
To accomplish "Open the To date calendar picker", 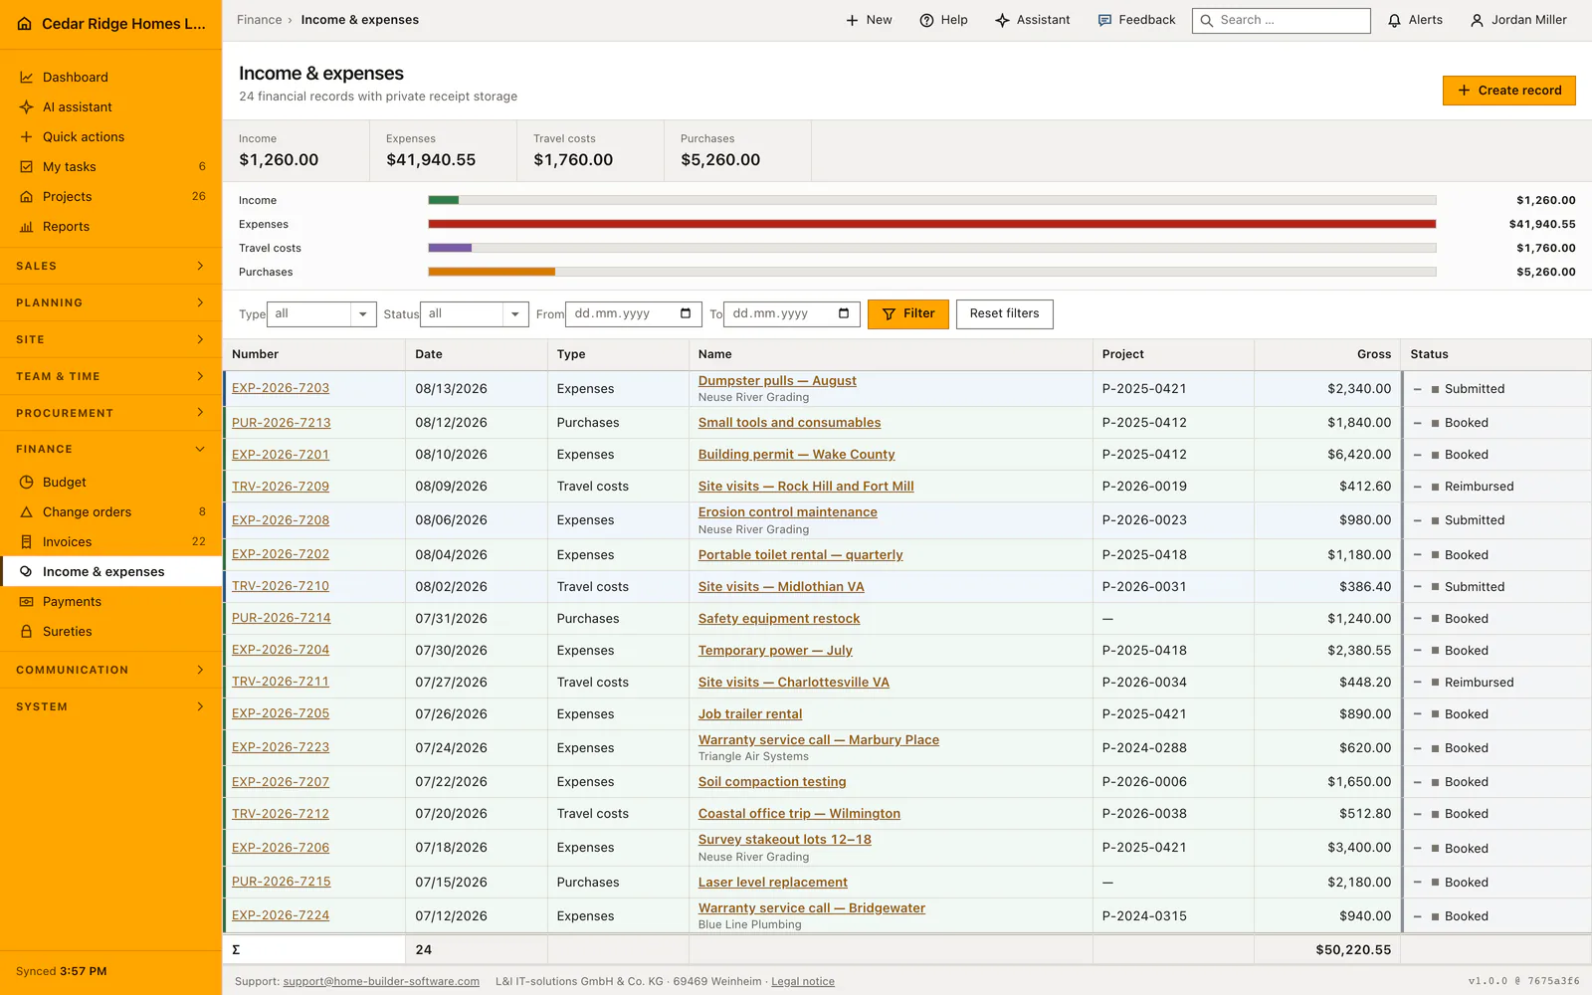I will [844, 313].
